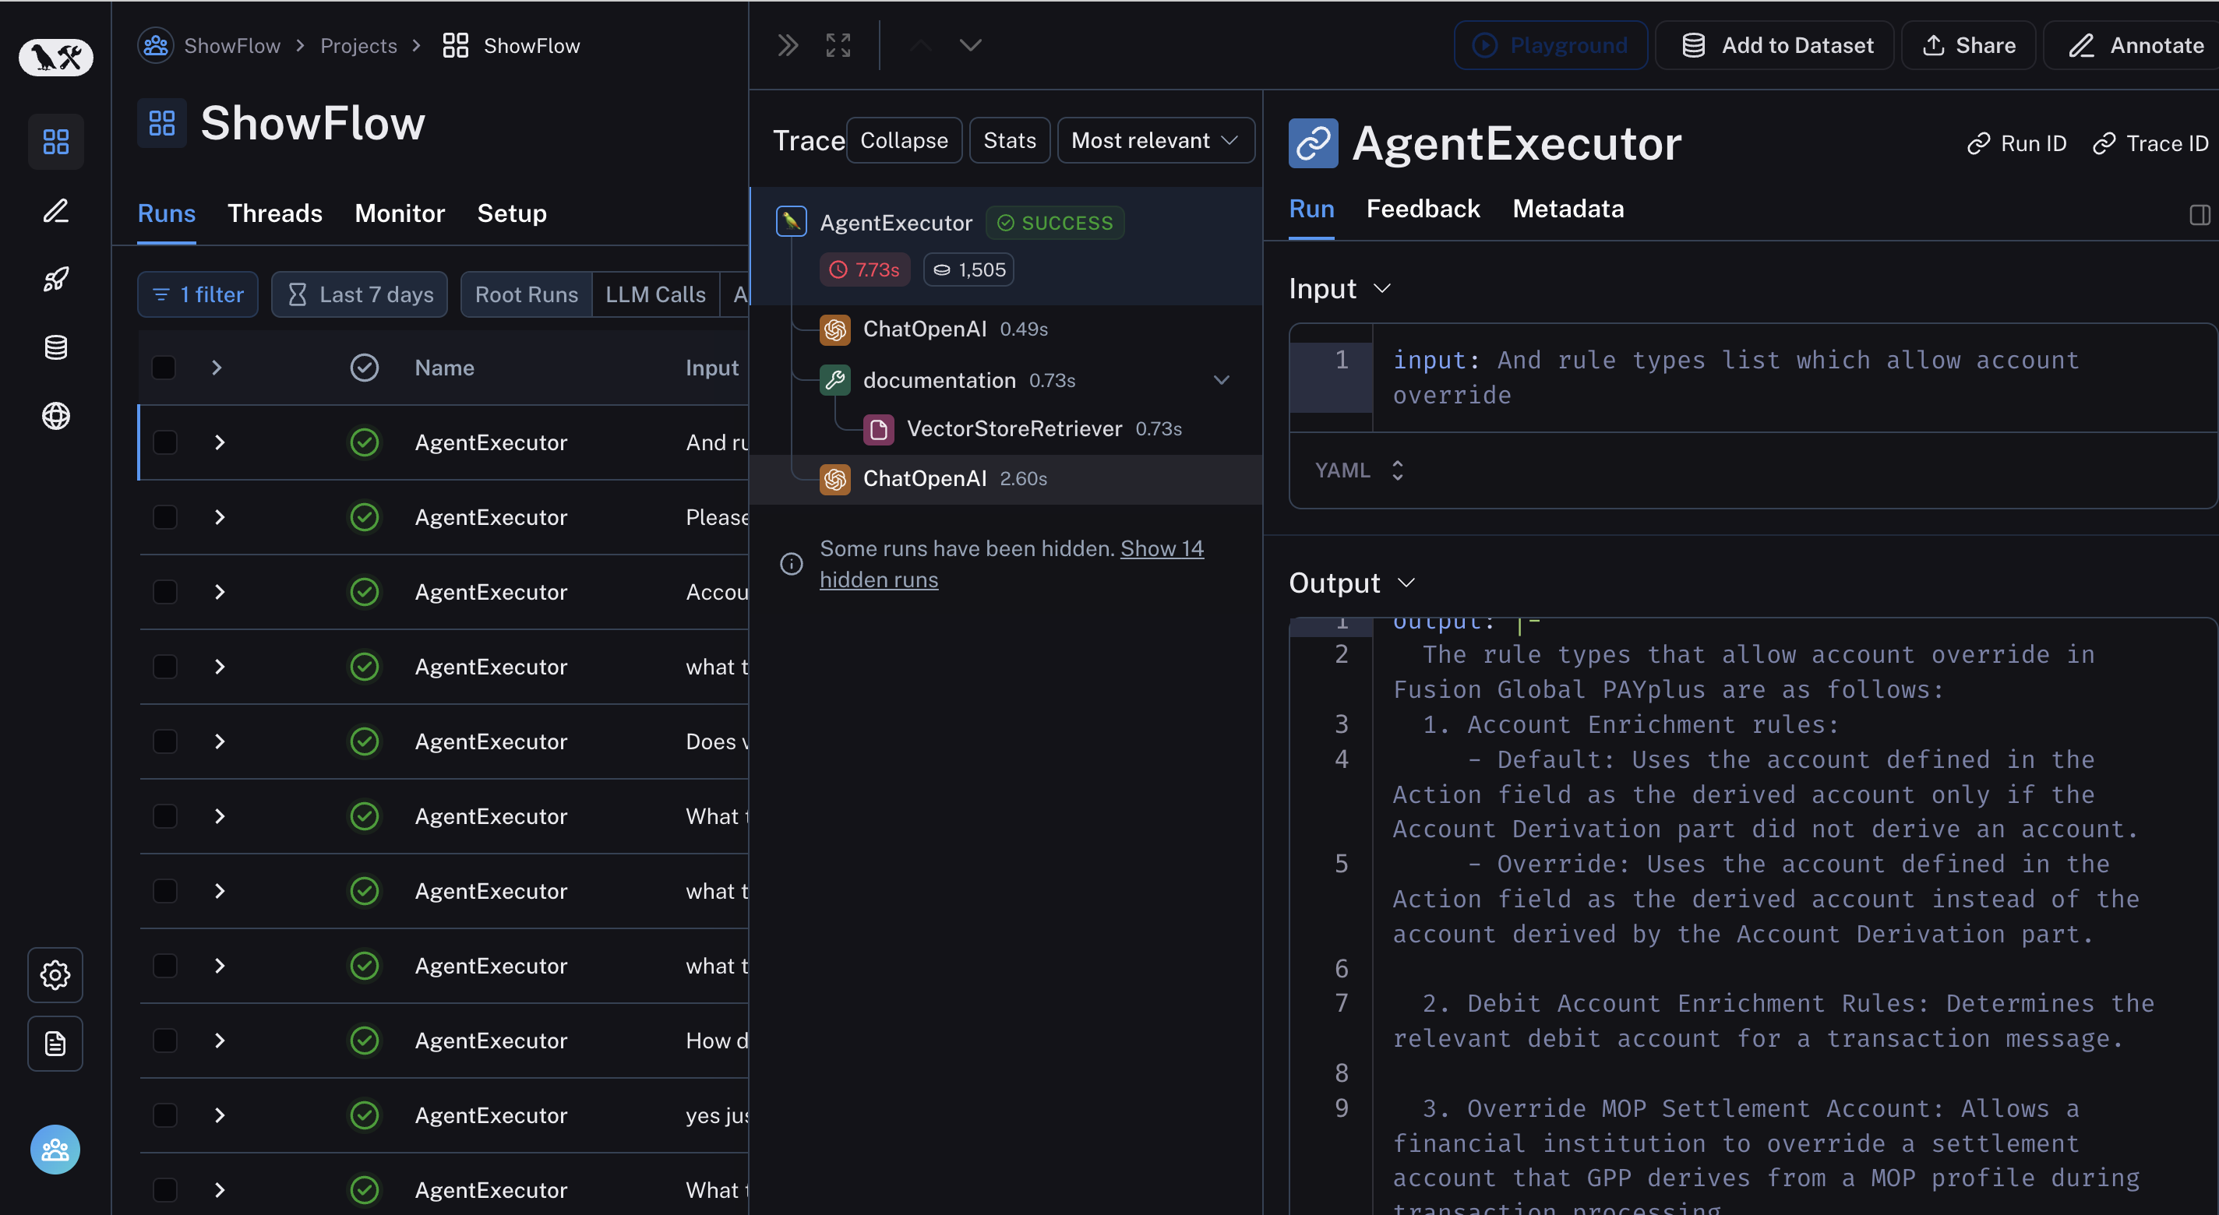Switch to the Runs tab
Screen dimensions: 2219x1215
pyautogui.click(x=166, y=213)
